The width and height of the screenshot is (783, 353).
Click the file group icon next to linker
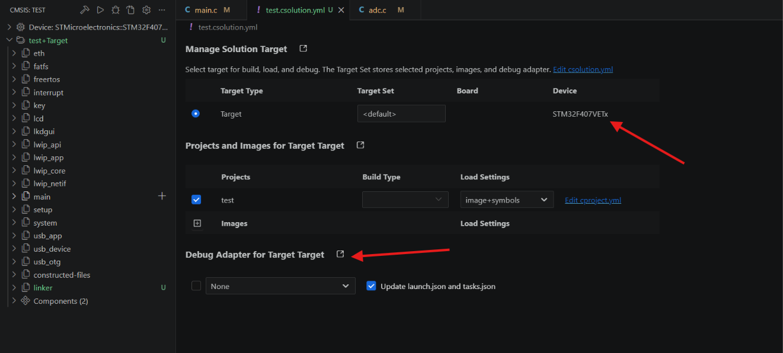point(25,288)
